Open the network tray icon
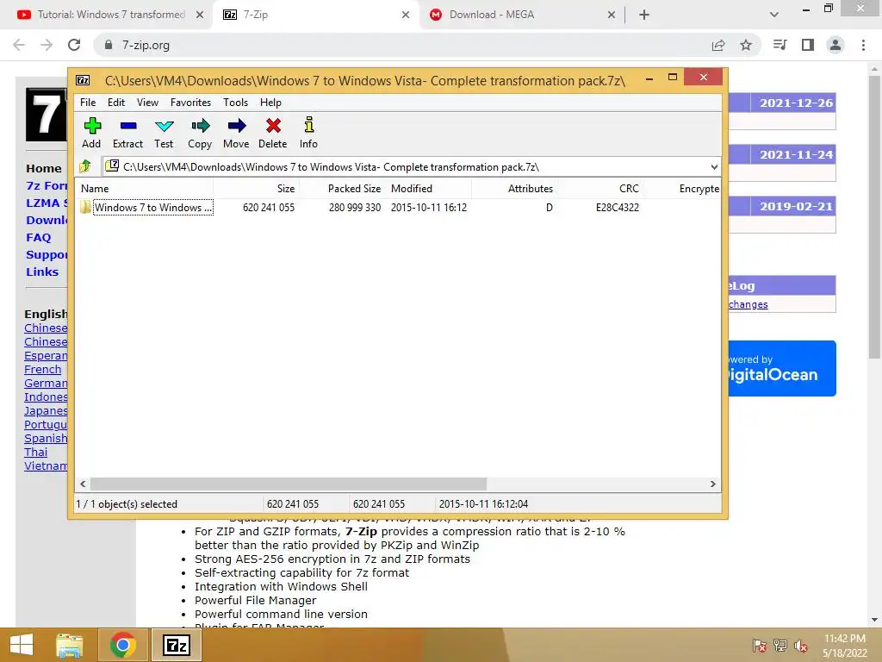 pyautogui.click(x=780, y=646)
